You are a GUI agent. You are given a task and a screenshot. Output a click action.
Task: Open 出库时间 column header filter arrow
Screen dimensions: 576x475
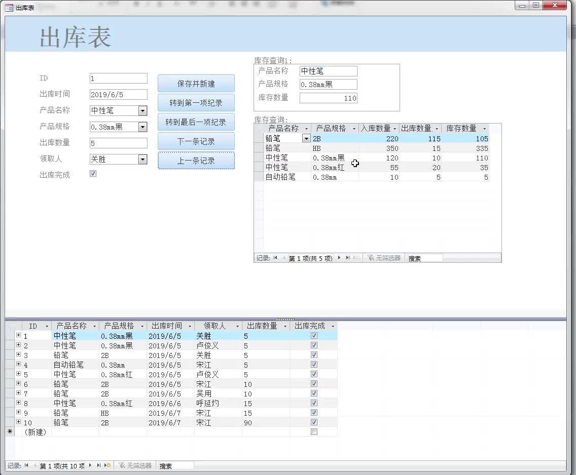pos(190,326)
